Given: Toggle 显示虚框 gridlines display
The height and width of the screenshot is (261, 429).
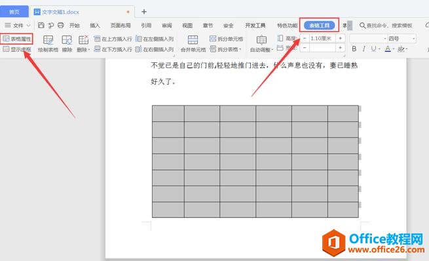Looking at the screenshot, I should pos(16,49).
